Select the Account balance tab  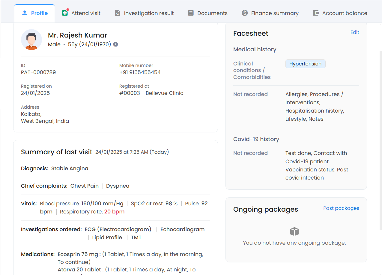(x=345, y=13)
